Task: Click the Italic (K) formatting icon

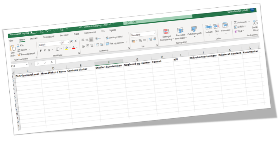Action: (x=45, y=50)
